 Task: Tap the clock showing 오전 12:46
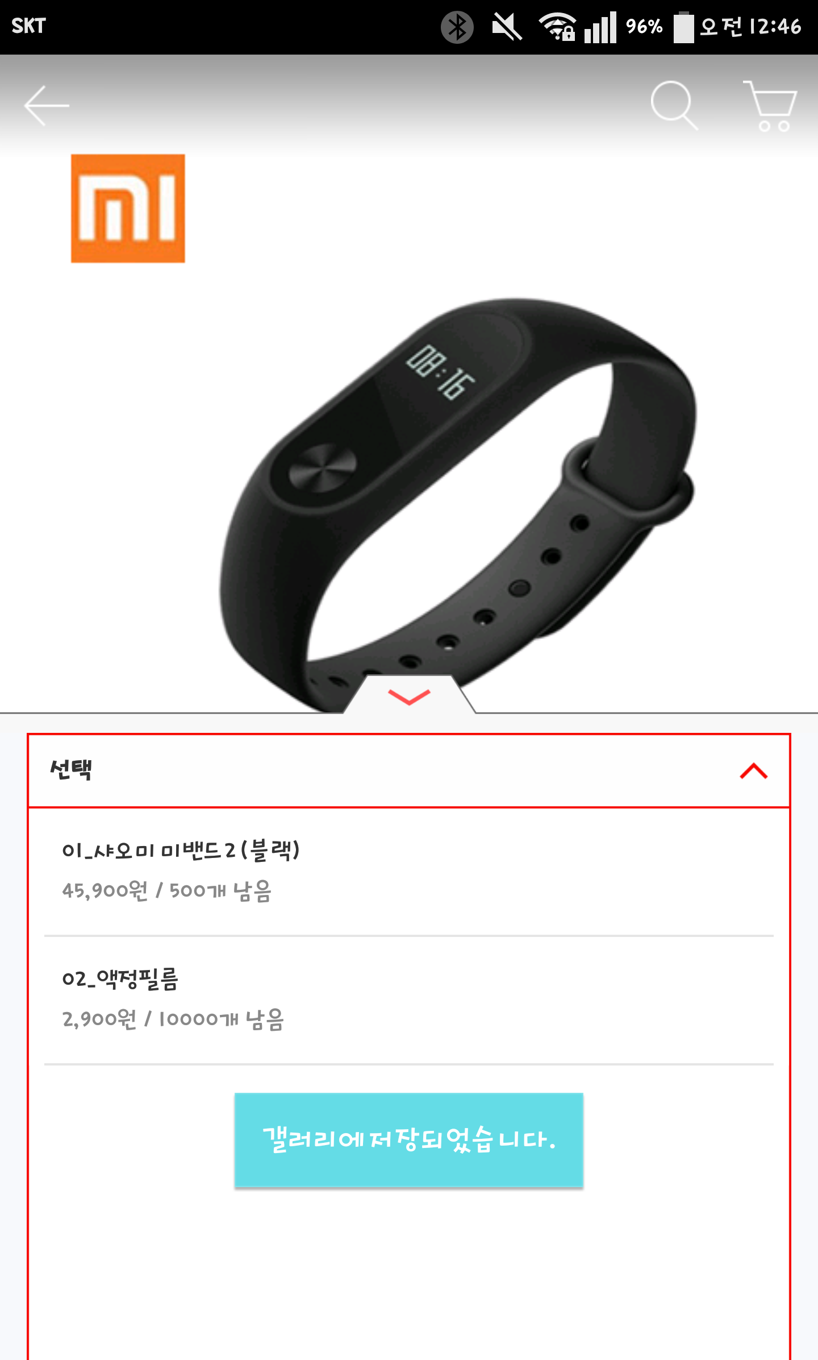click(x=750, y=27)
